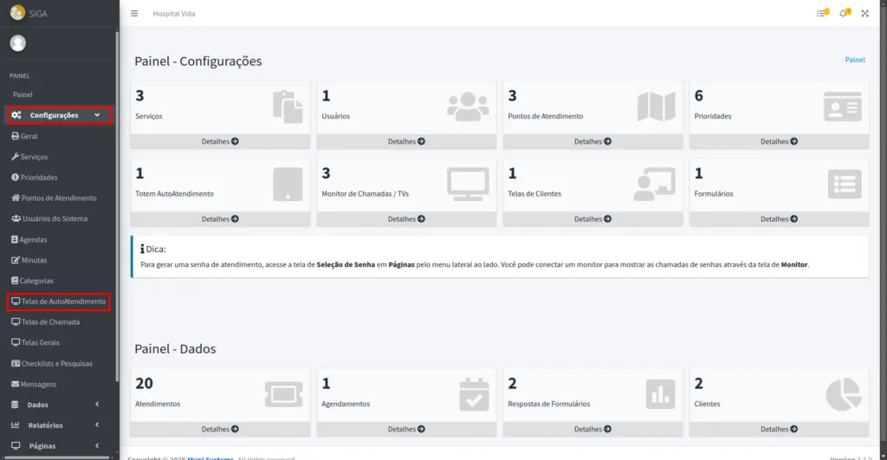Click the Painel breadcrumb link
Image resolution: width=887 pixels, height=460 pixels.
pos(854,60)
